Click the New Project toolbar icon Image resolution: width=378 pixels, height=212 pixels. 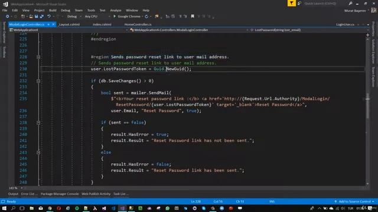click(23, 16)
